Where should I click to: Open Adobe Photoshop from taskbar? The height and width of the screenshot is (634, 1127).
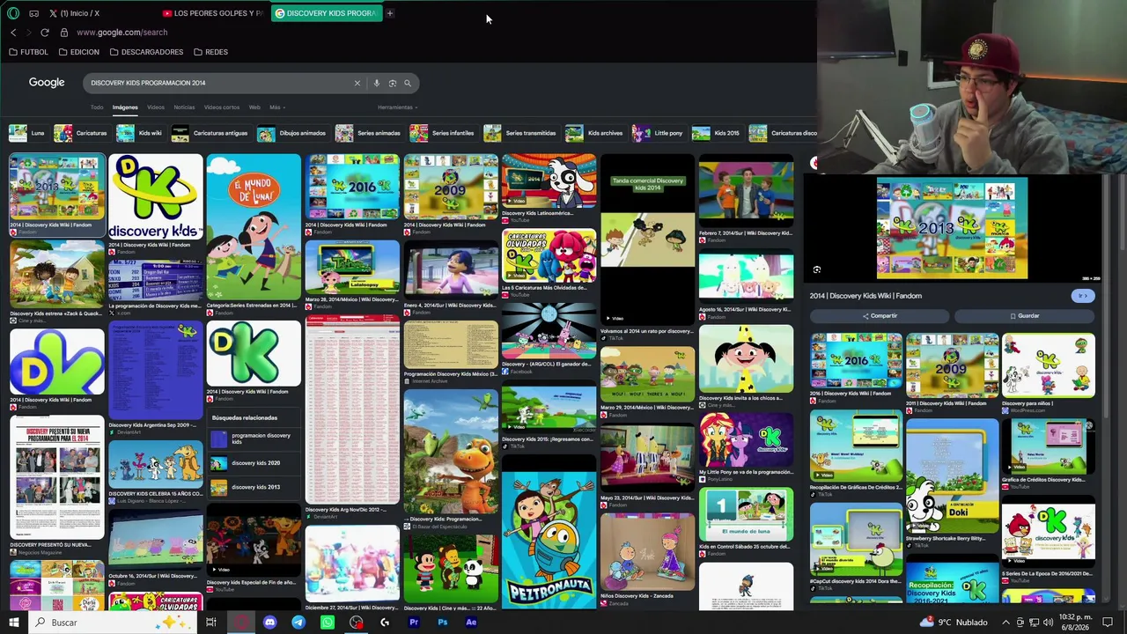[x=443, y=623]
